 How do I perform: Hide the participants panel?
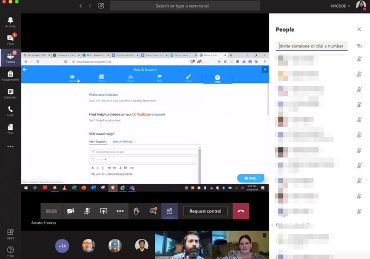tap(169, 211)
